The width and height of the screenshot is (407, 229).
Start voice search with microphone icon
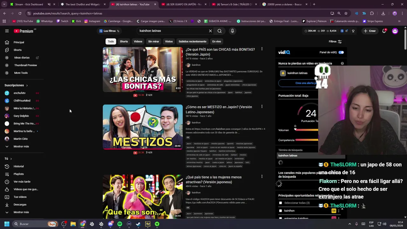(x=232, y=31)
